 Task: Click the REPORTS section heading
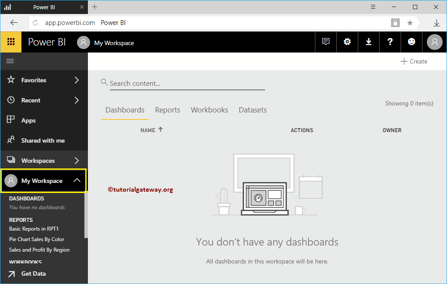(x=21, y=220)
